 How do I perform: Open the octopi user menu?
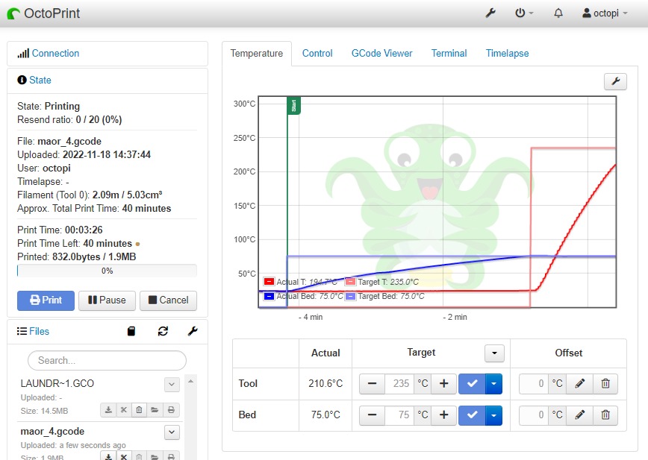605,13
